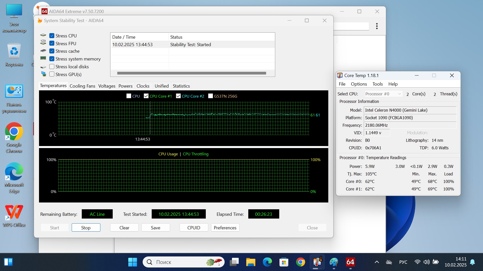Click the taskbar search box
Screen dimensions: 483x271
point(184,262)
